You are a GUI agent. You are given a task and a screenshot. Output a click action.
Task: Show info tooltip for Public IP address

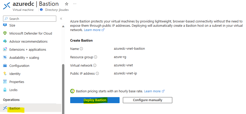pos(97,73)
